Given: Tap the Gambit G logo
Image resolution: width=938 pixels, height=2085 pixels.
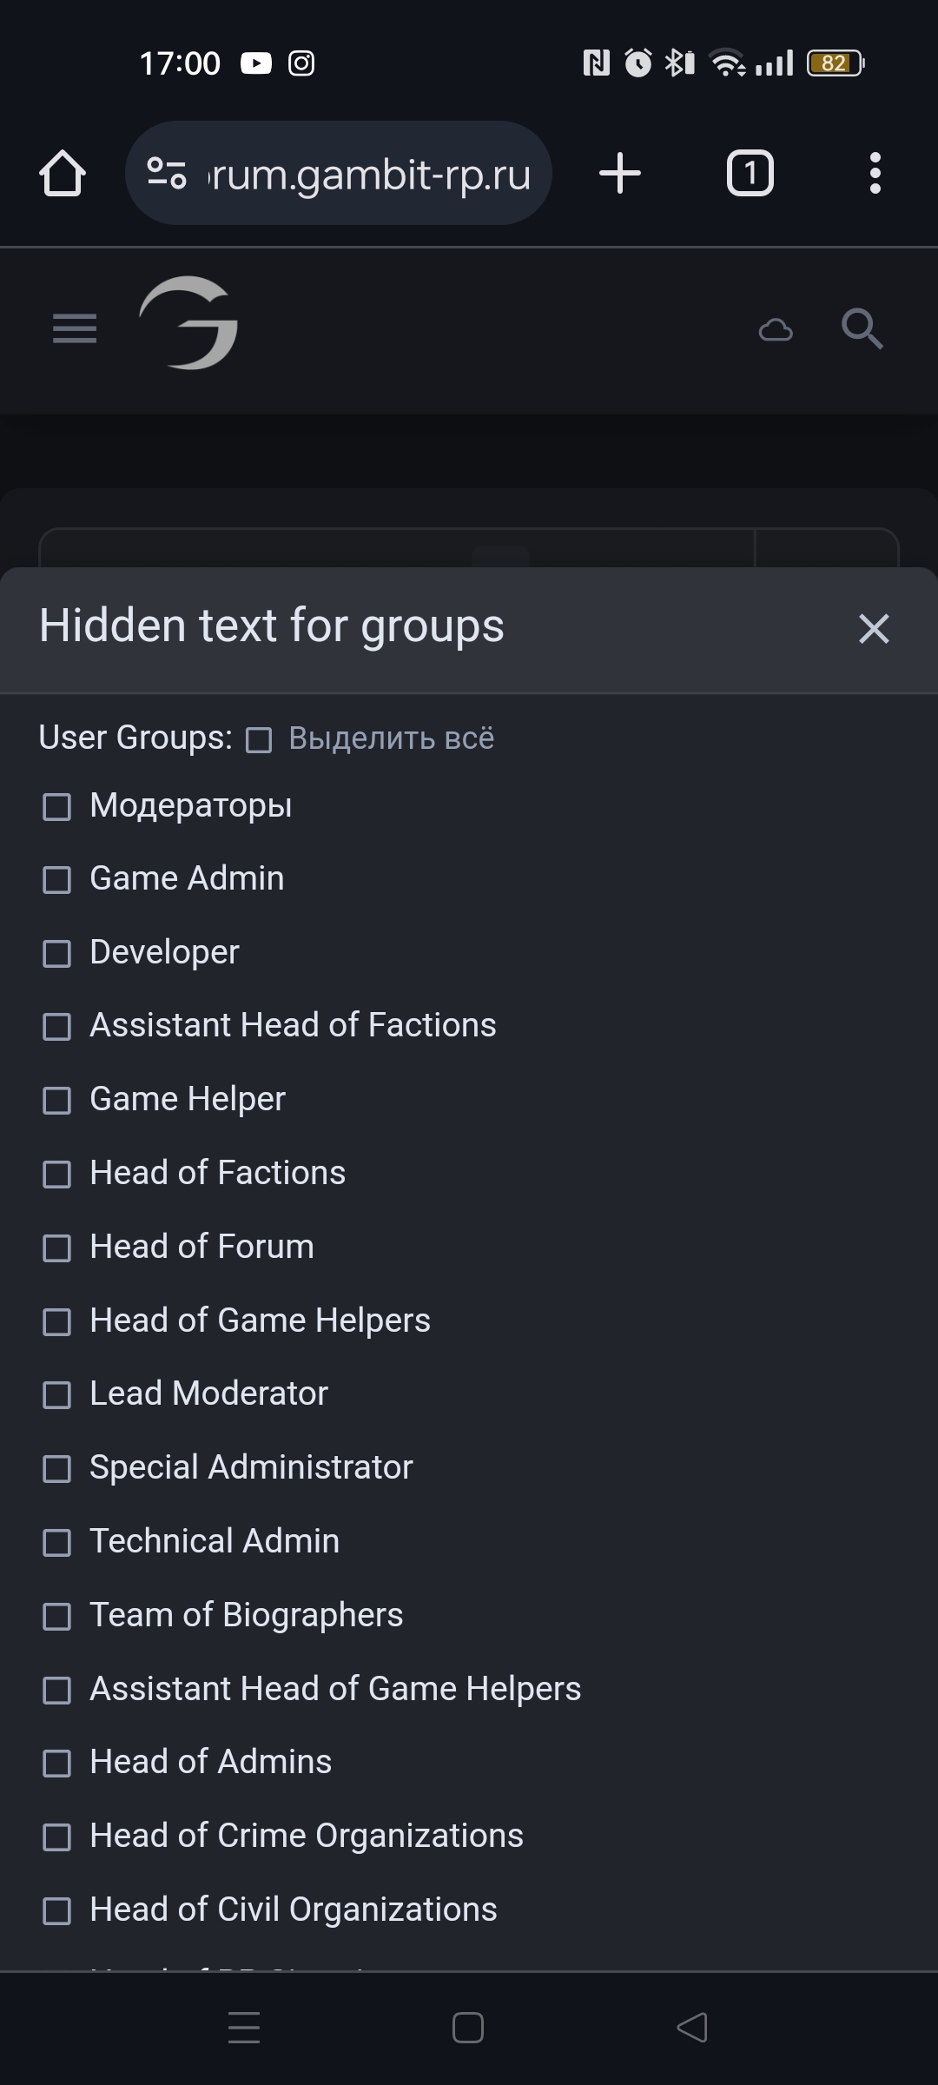Looking at the screenshot, I should pos(189,323).
